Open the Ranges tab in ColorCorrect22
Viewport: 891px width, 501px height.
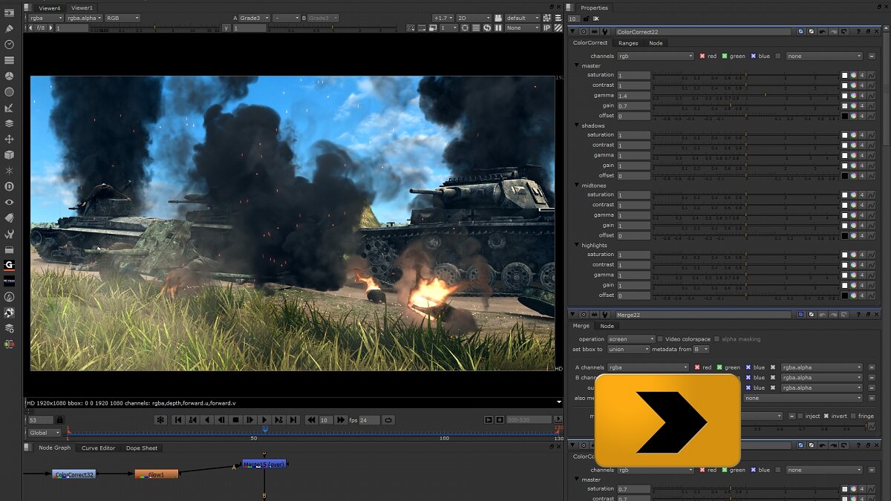pos(628,43)
